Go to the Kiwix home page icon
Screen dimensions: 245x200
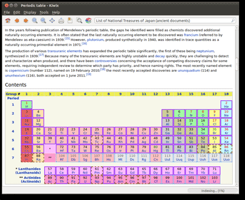click(x=8, y=21)
